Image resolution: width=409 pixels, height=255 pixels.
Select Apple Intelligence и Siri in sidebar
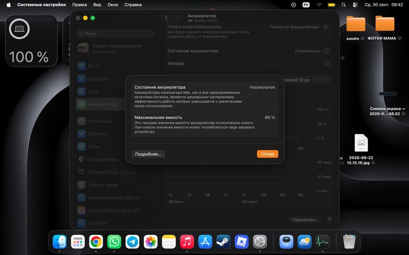pos(115,210)
